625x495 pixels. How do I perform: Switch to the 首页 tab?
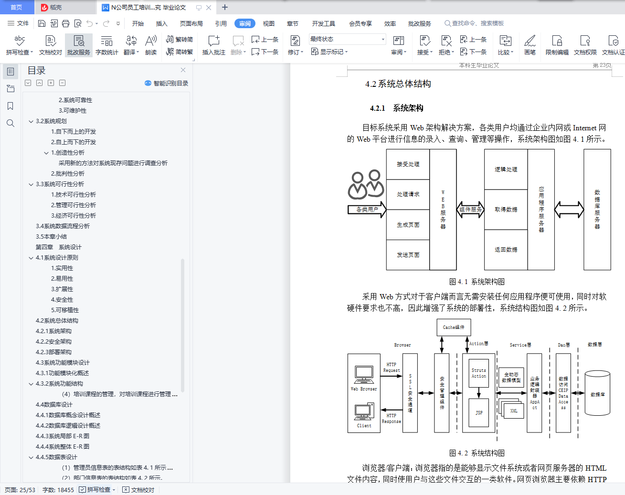click(x=17, y=7)
